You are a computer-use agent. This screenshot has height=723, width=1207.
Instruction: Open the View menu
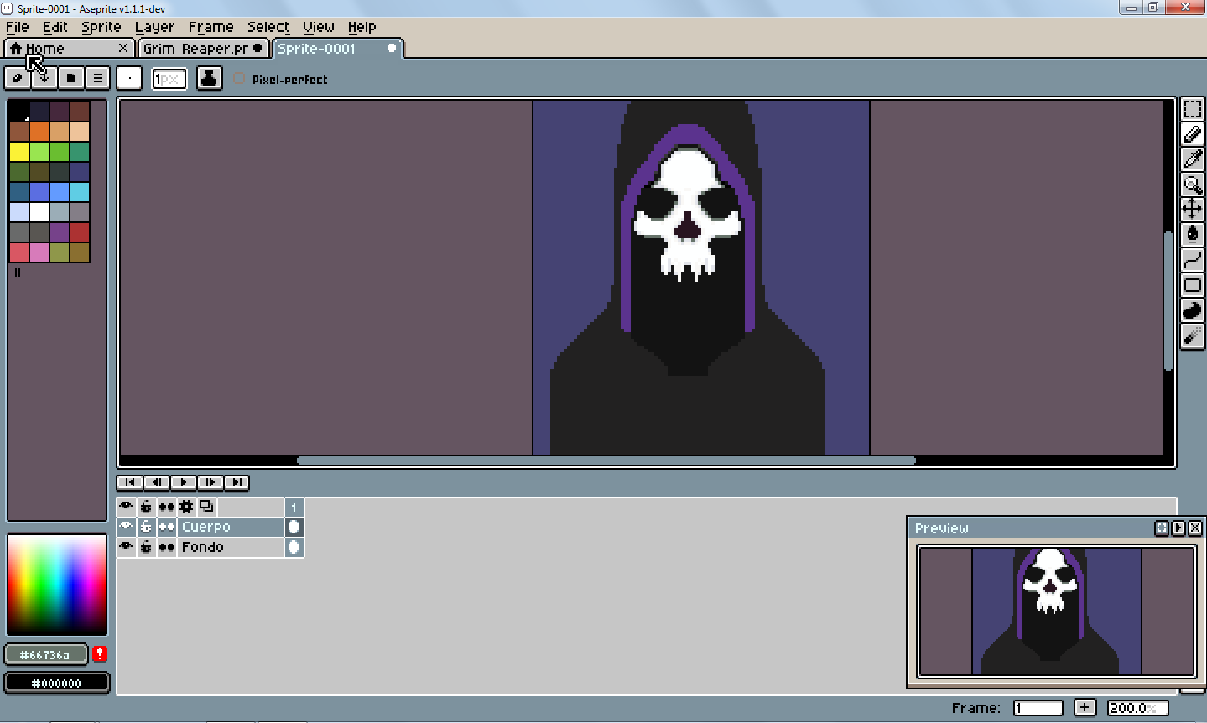tap(319, 27)
